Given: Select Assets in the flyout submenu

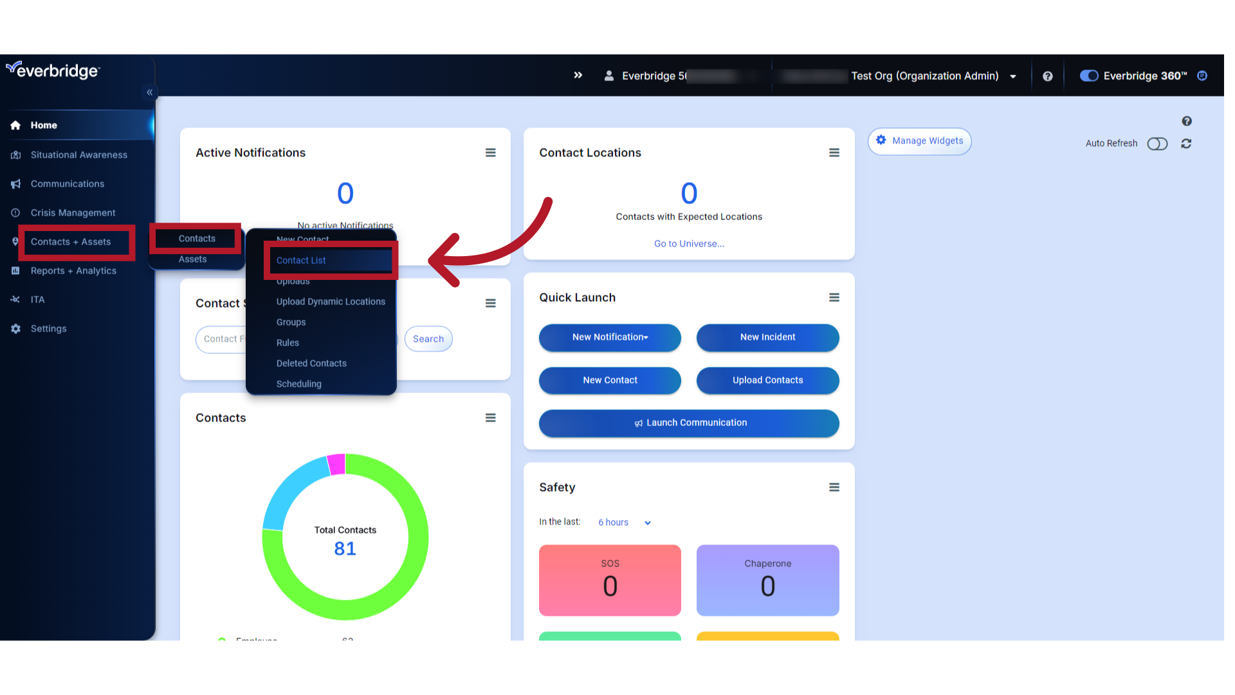Looking at the screenshot, I should pos(193,259).
